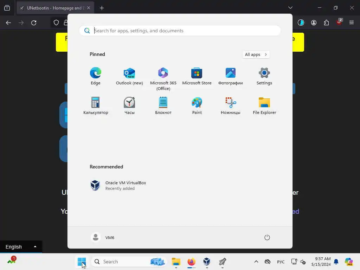Switch РУС input language indicator
This screenshot has width=360, height=270.
[x=281, y=262]
